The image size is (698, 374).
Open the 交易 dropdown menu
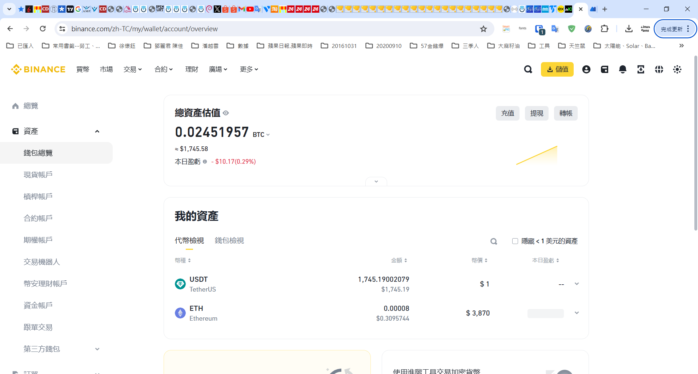(x=133, y=69)
